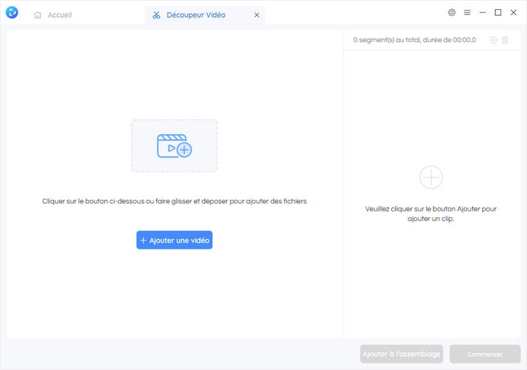Click Ajouter une vidéo button
The width and height of the screenshot is (527, 370).
(174, 240)
